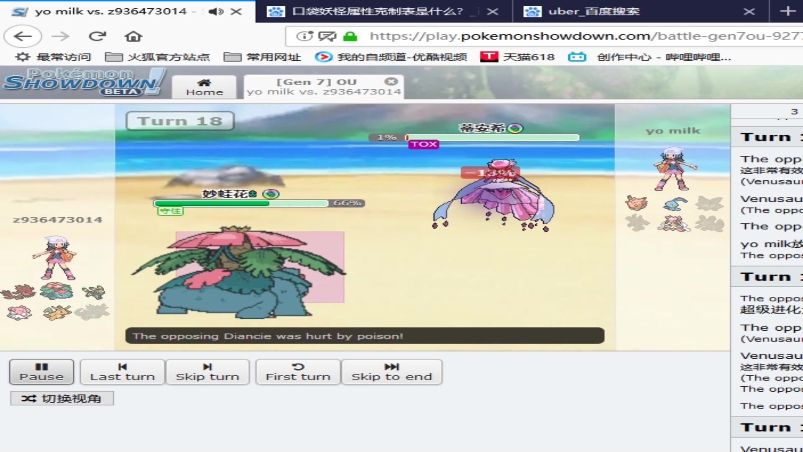Click the mega stone icon beside 蒂安希

tap(515, 128)
